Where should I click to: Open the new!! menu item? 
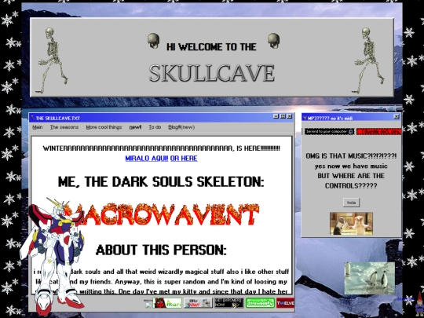(x=135, y=127)
